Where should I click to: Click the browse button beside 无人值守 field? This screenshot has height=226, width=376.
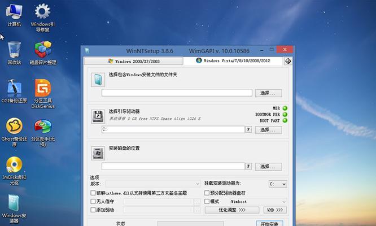click(x=197, y=202)
